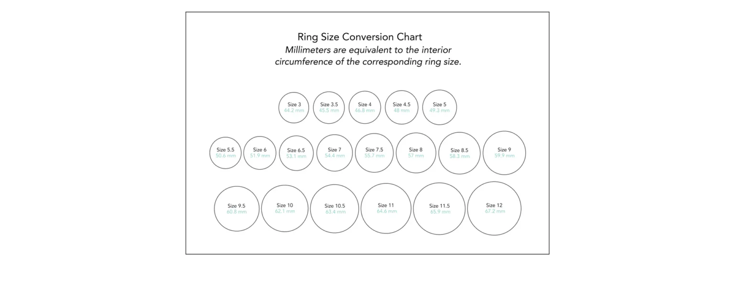Pick the Size 8.5 ring circle

click(x=459, y=153)
